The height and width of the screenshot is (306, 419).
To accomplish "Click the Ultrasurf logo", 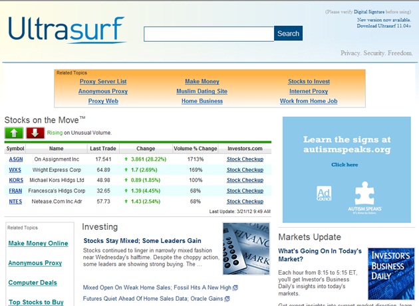I will 67,30.
